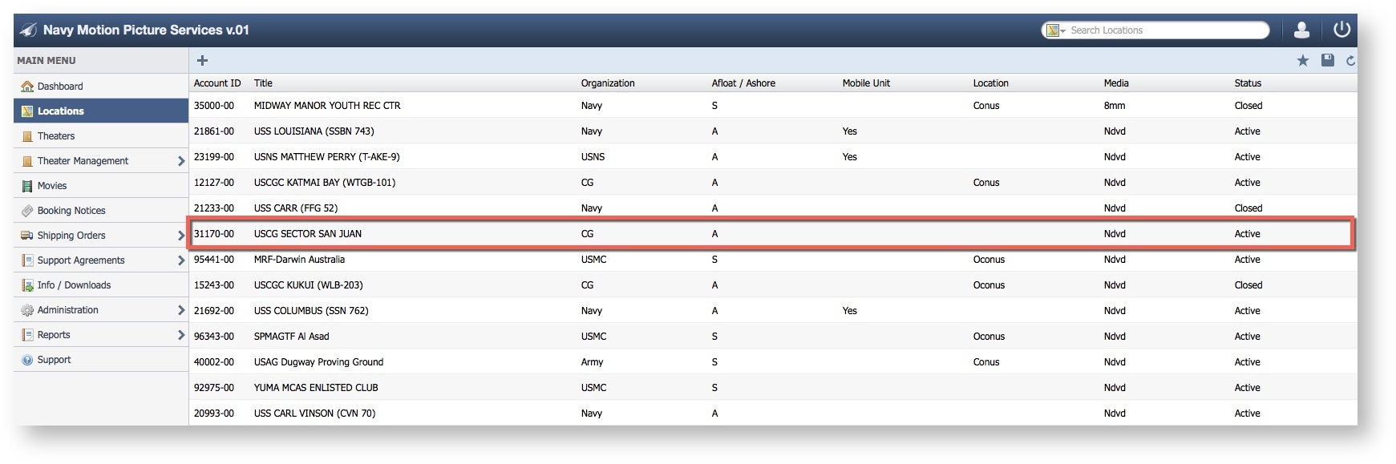Sort by Status column header
The width and height of the screenshot is (1396, 464).
pyautogui.click(x=1247, y=83)
